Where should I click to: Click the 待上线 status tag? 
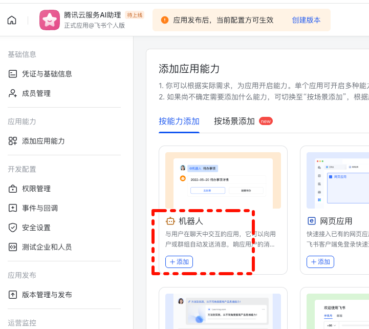pos(135,15)
